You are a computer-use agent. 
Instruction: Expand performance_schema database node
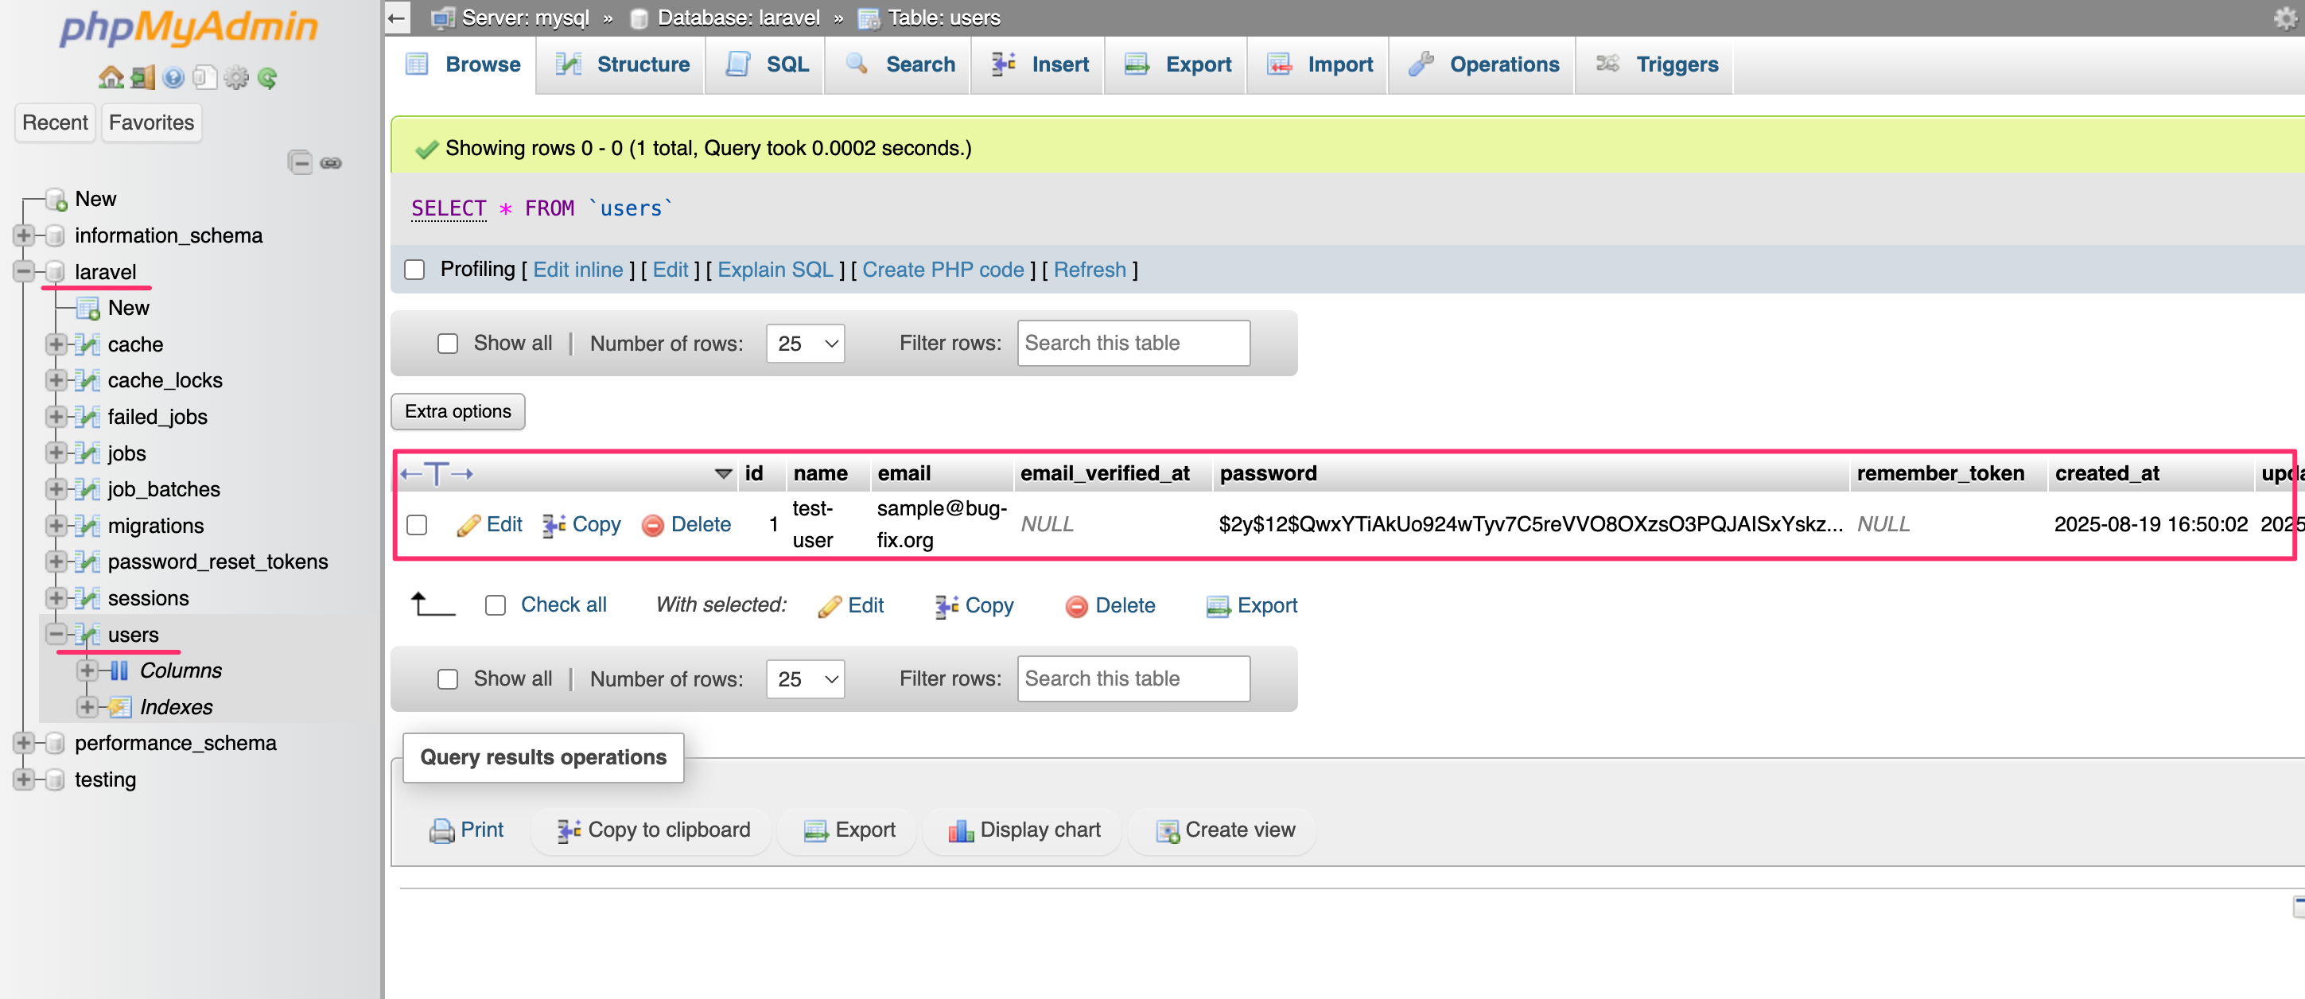(24, 743)
